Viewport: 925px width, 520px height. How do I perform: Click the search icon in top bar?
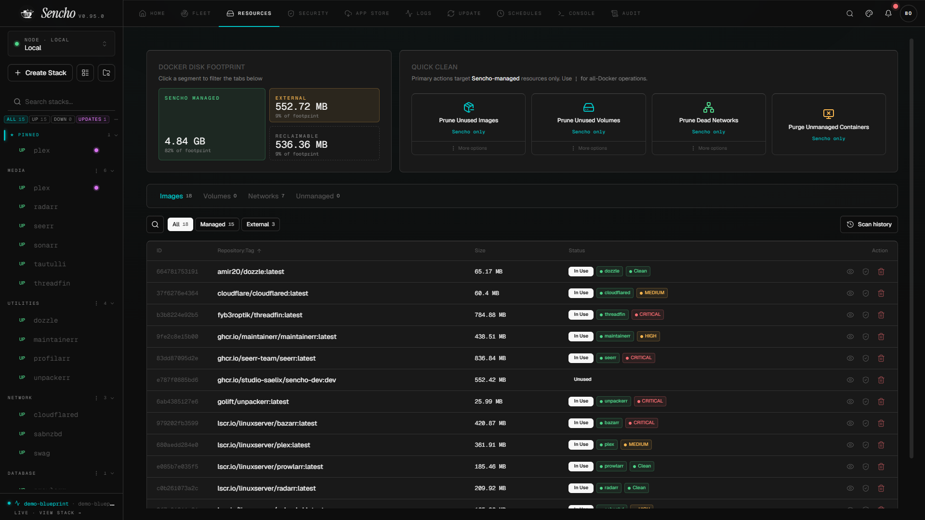[850, 13]
